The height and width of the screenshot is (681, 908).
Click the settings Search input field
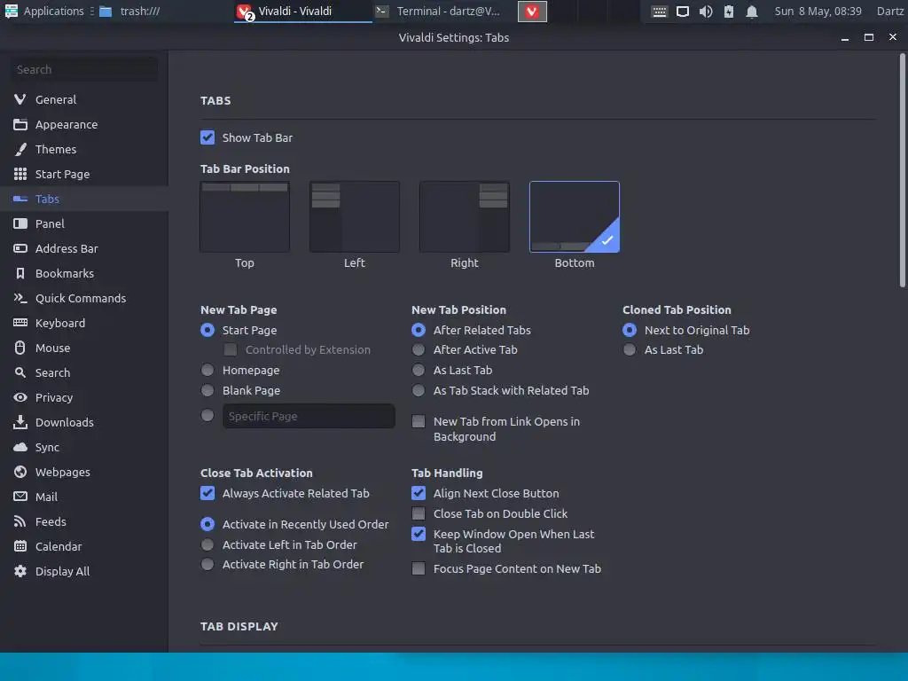(84, 69)
